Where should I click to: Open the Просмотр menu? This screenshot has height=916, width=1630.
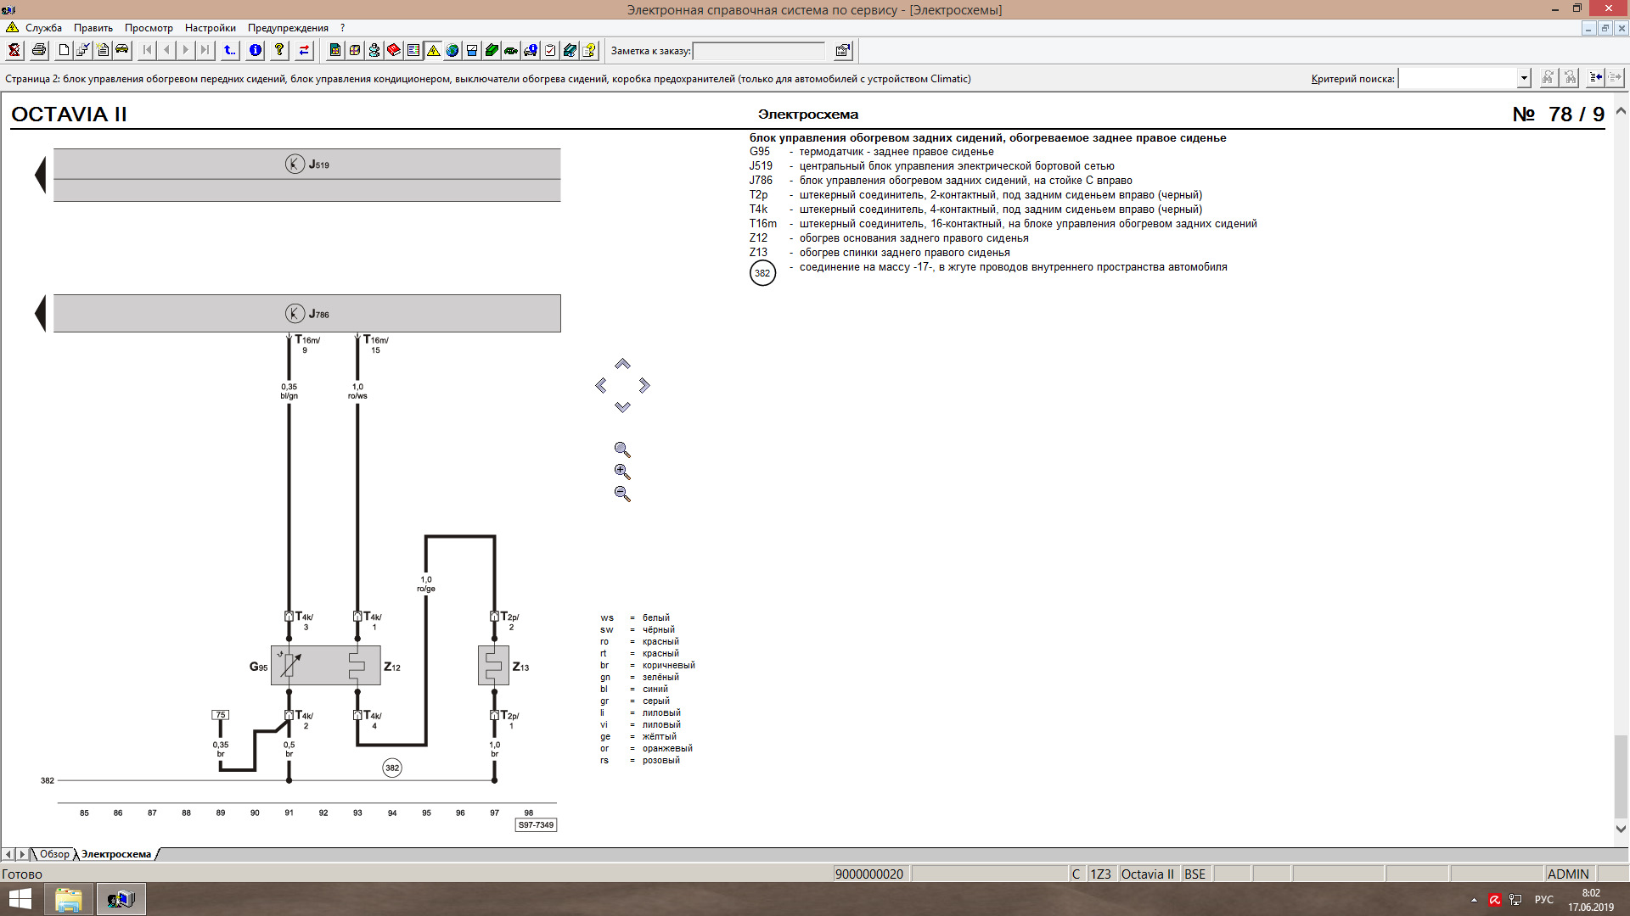[149, 28]
